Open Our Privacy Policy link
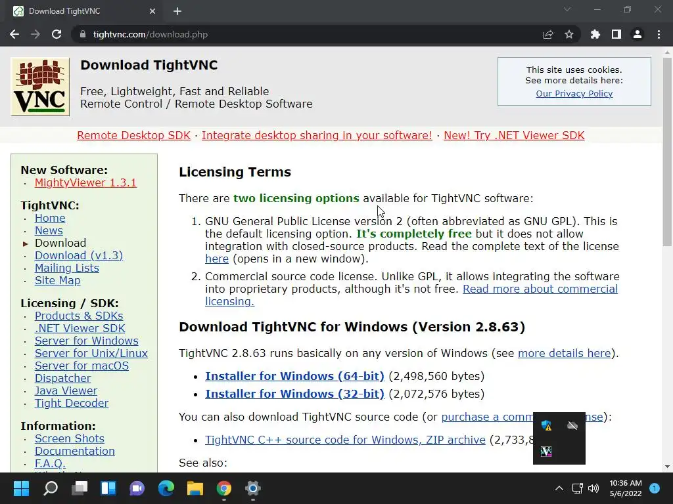 574,93
